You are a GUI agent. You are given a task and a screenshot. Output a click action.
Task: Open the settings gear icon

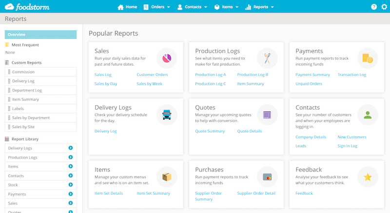[x=384, y=7]
